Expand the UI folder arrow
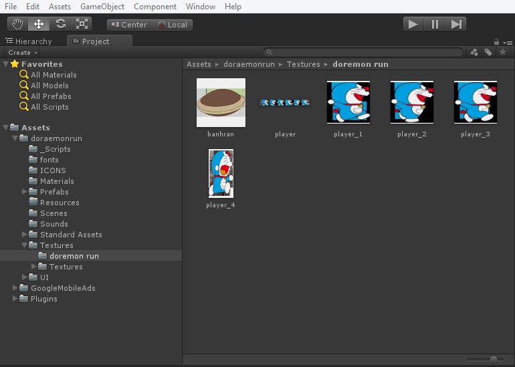Viewport: 515px width, 367px height. [24, 277]
